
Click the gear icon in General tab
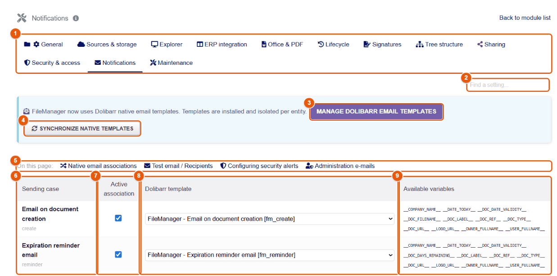point(36,44)
